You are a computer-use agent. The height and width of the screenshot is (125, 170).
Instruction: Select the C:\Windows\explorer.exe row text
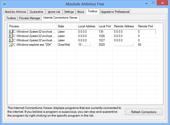[x=32, y=45]
